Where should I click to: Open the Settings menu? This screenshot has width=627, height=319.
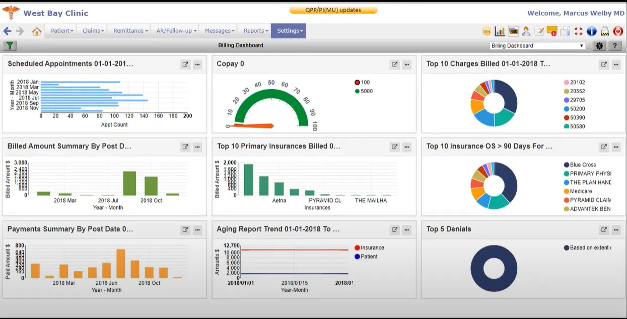point(288,31)
